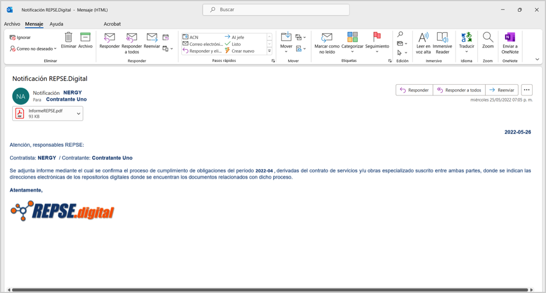Open the select pointer dropdown in Edición
The image size is (546, 293).
[402, 52]
